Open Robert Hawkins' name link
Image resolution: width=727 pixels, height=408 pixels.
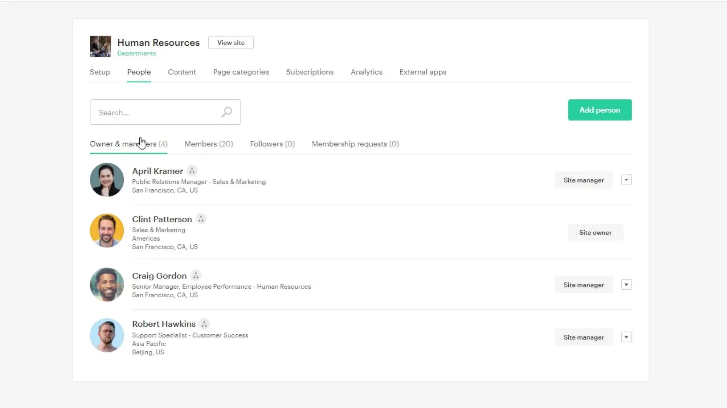164,324
